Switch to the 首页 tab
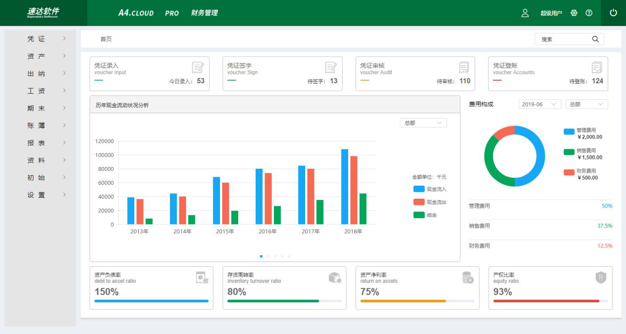Screen dimensions: 626x334 (x=105, y=39)
